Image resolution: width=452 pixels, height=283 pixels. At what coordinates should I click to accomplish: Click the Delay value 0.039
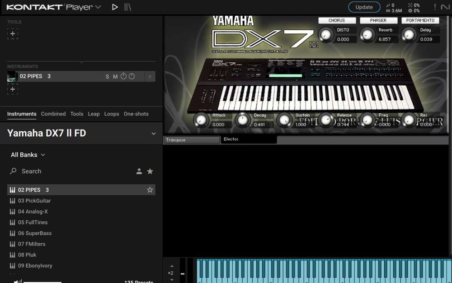click(x=426, y=39)
